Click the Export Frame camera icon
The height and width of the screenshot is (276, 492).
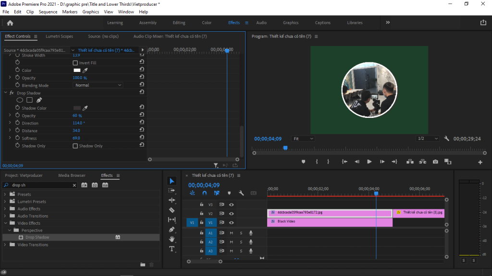[435, 162]
